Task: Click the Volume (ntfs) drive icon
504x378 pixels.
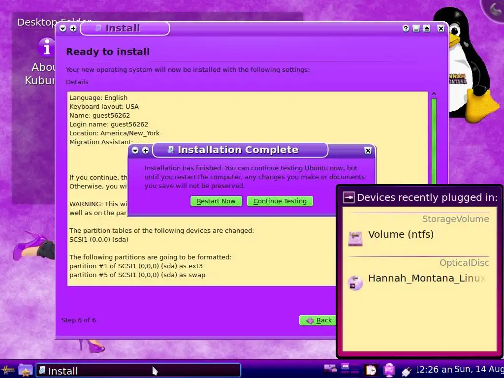Action: [x=355, y=239]
